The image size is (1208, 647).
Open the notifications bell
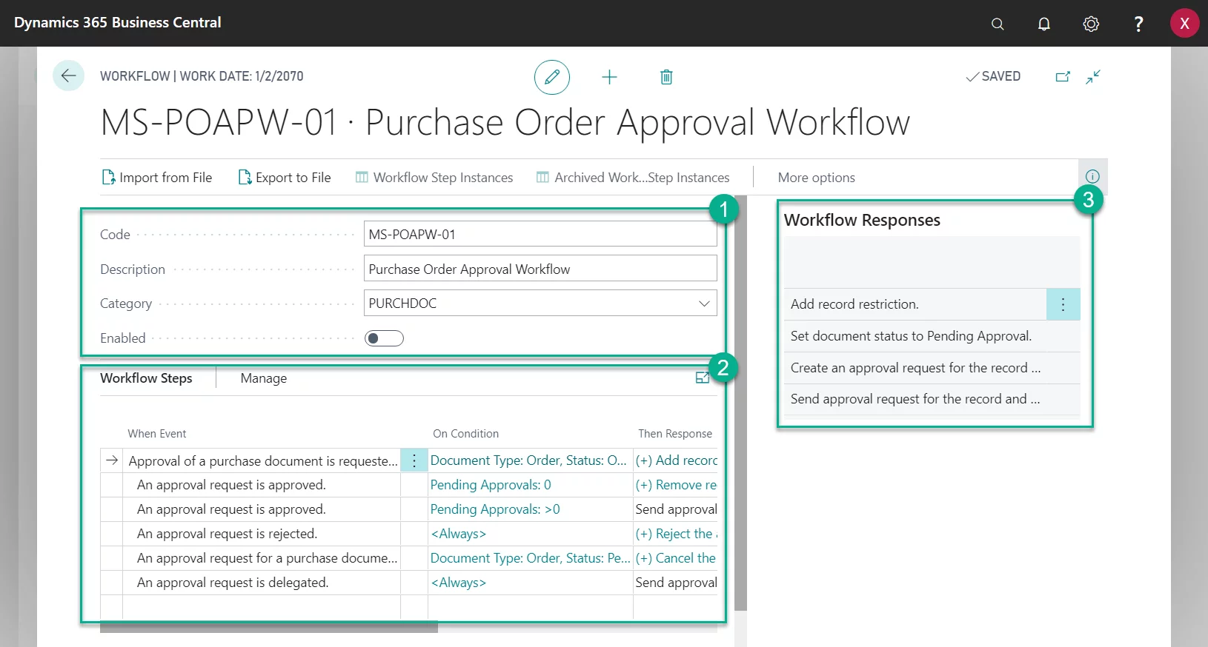[x=1044, y=24]
